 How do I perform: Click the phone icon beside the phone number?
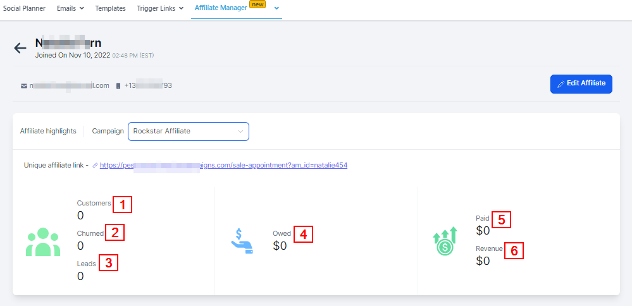pyautogui.click(x=118, y=85)
